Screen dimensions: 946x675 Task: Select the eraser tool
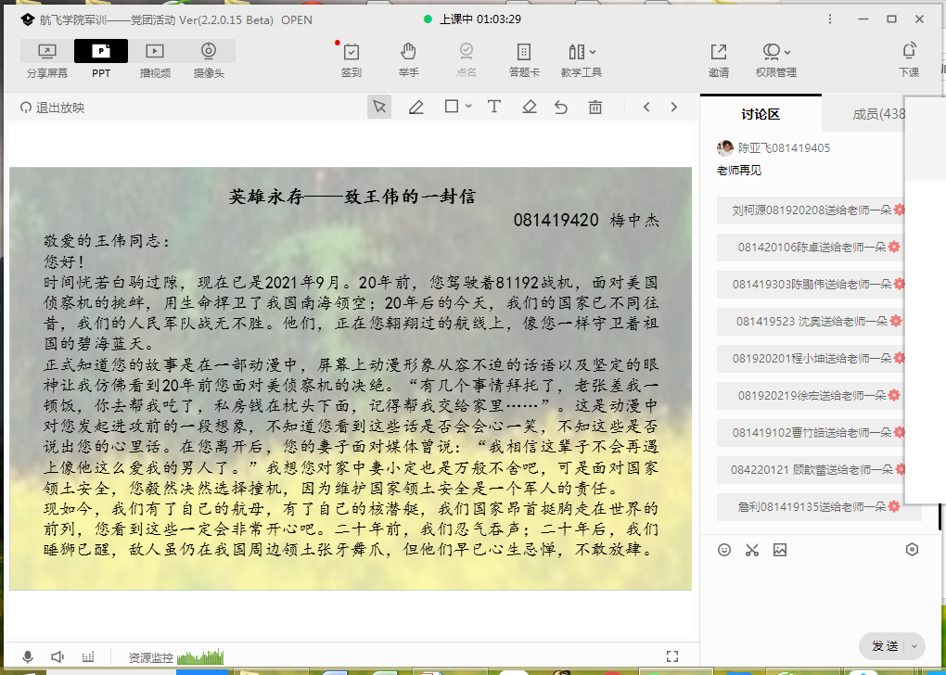(x=529, y=108)
